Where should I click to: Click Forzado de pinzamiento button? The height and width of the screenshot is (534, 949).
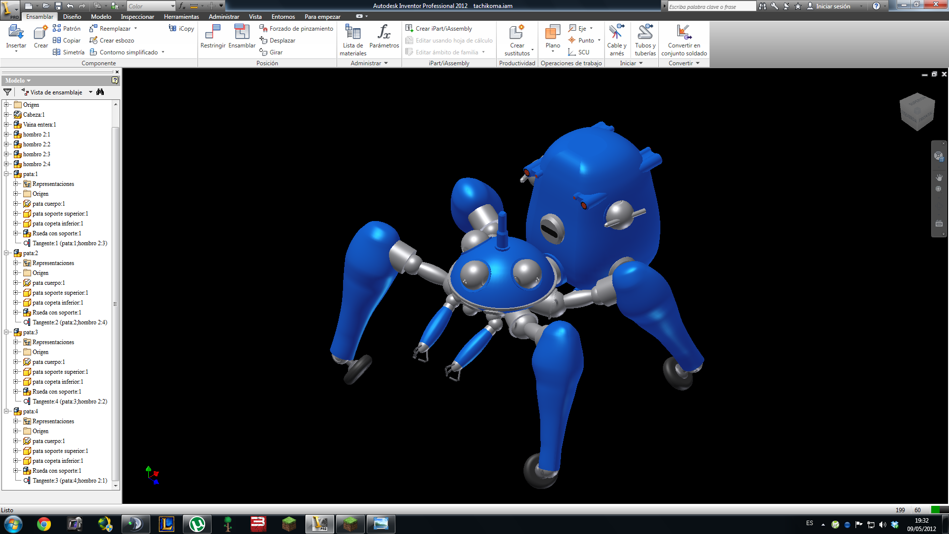click(x=297, y=29)
